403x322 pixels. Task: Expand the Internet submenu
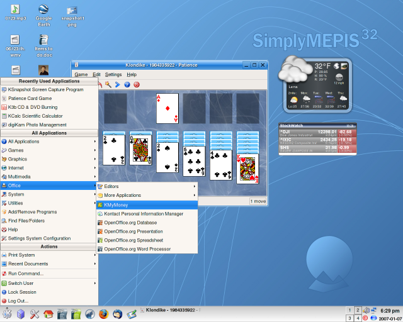(49, 168)
